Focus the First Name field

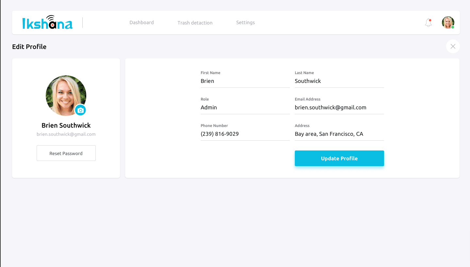pyautogui.click(x=245, y=81)
